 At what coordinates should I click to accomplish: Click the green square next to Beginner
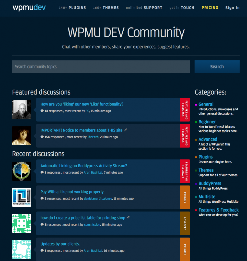[196, 122]
